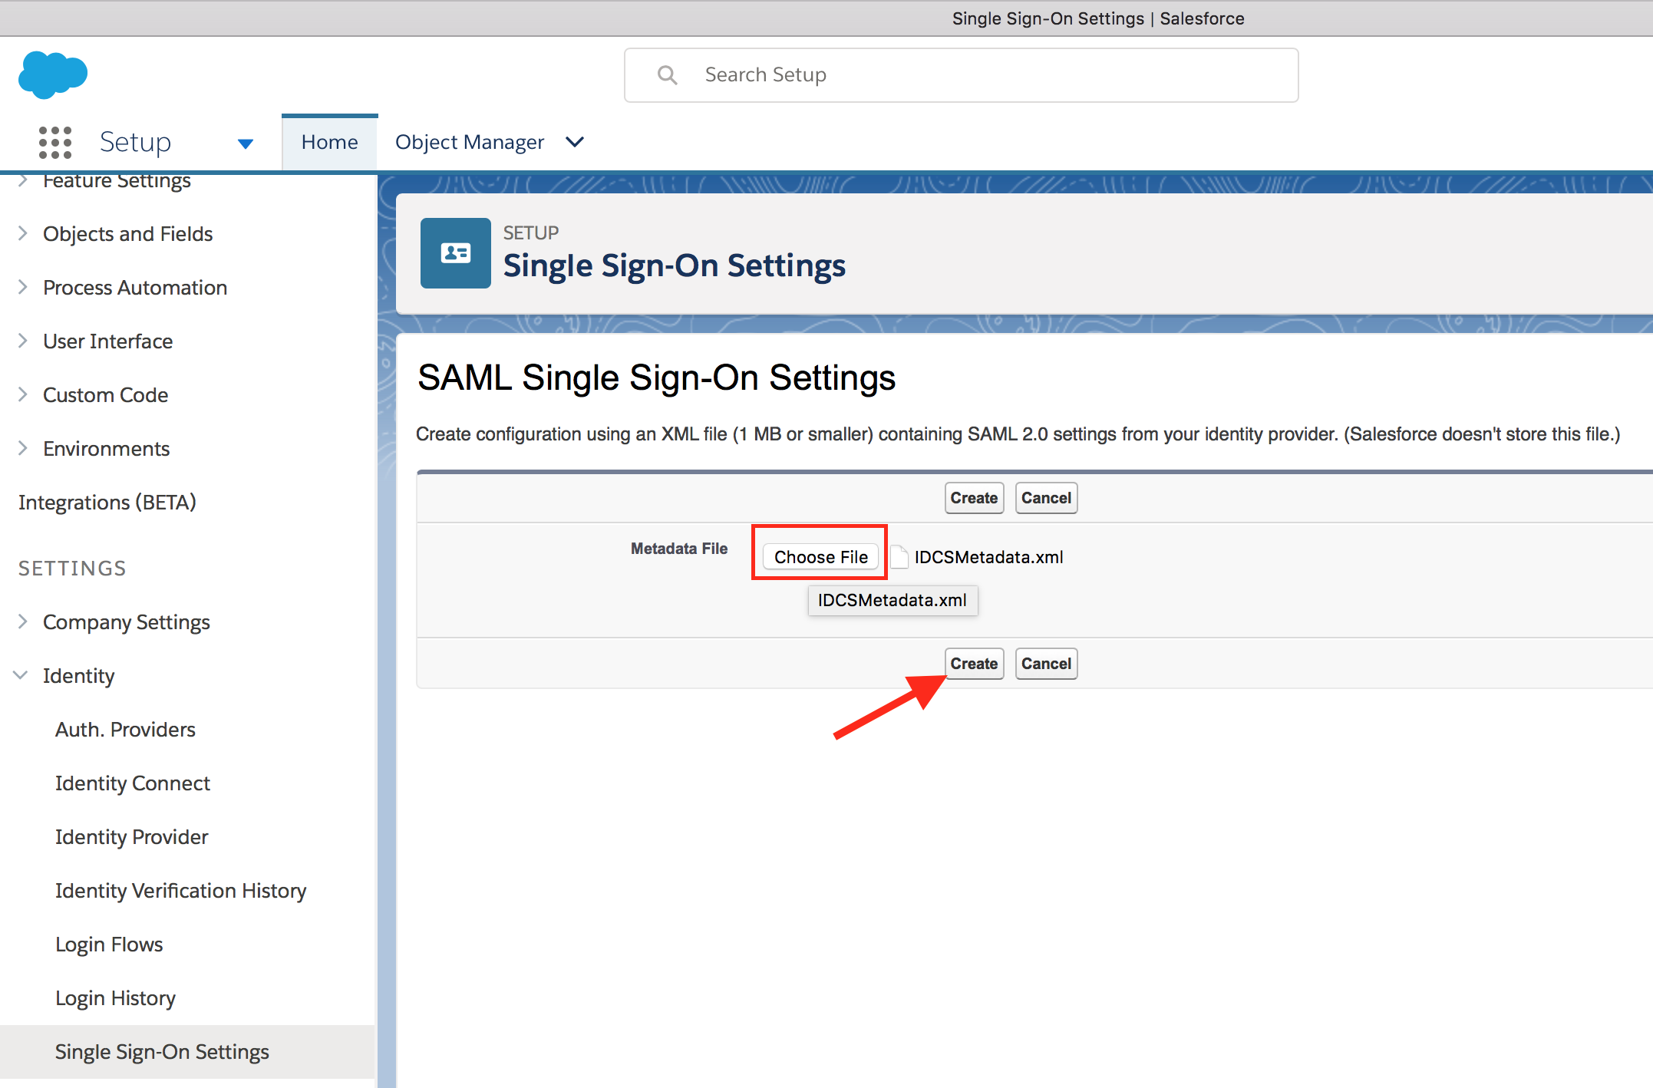Click Choose File for metadata
This screenshot has width=1653, height=1088.
point(820,556)
